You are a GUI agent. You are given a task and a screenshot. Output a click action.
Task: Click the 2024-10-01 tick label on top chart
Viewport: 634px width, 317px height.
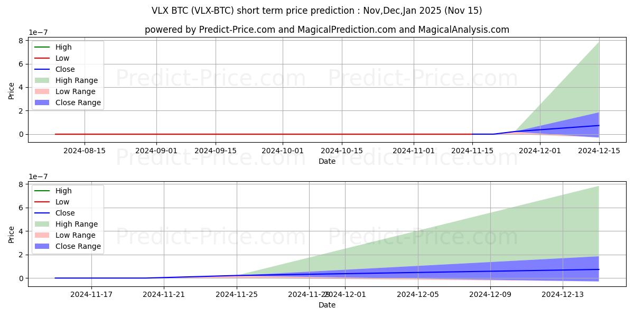coord(283,151)
